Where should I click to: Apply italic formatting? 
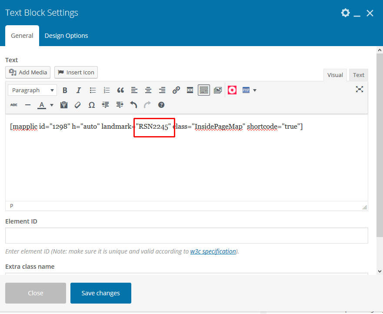coord(79,90)
